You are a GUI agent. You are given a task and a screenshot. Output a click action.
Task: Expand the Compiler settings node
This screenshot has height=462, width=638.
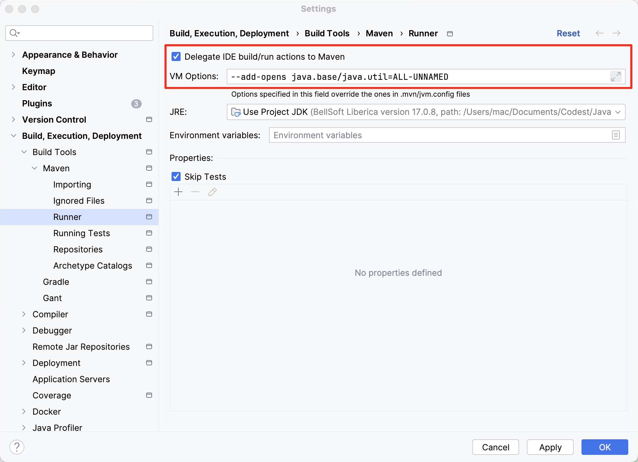point(24,314)
